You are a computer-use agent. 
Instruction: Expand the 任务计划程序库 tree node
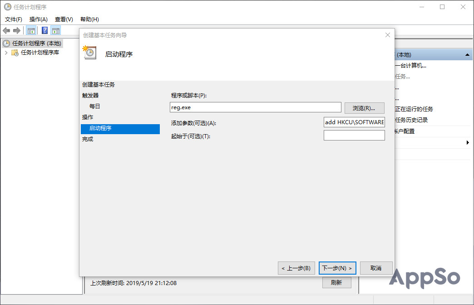click(6, 53)
